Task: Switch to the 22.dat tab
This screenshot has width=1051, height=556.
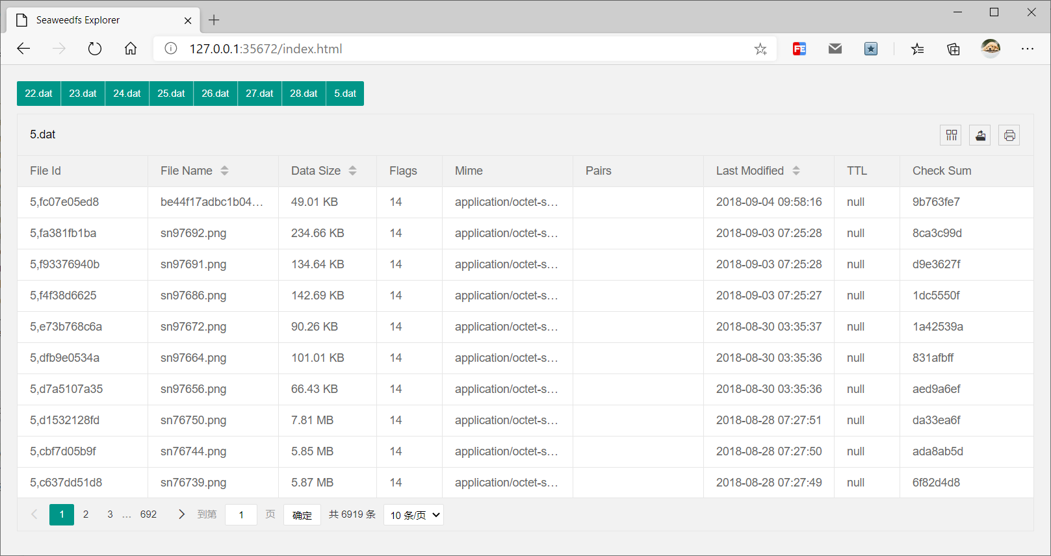Action: 39,94
